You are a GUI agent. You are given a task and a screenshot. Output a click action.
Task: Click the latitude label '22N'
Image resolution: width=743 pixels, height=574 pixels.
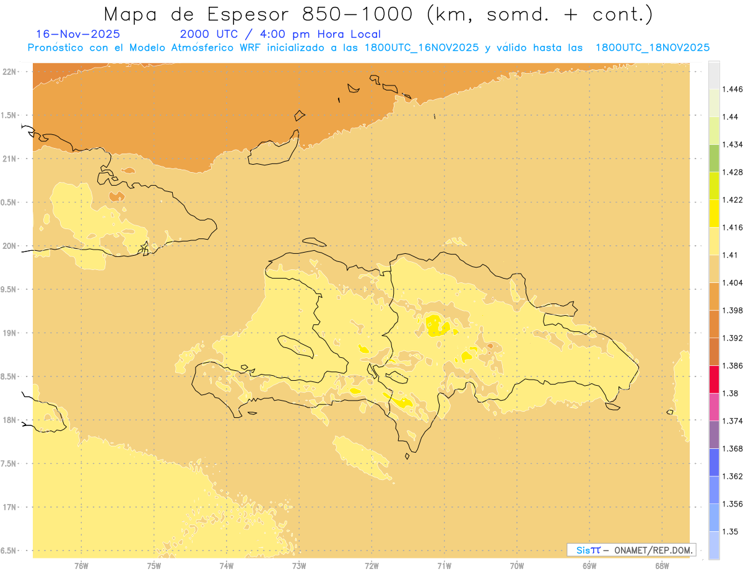point(9,71)
